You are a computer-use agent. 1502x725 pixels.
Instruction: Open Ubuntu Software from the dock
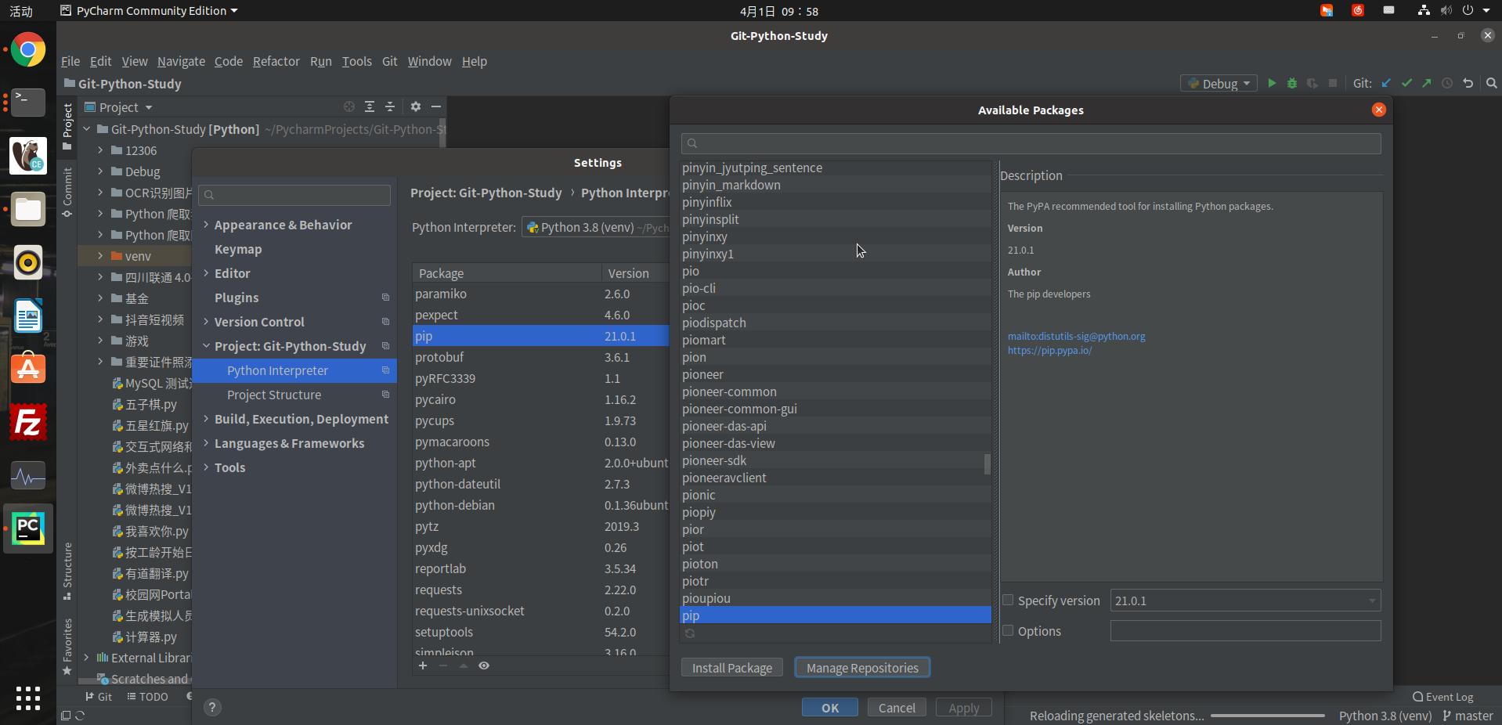[28, 369]
